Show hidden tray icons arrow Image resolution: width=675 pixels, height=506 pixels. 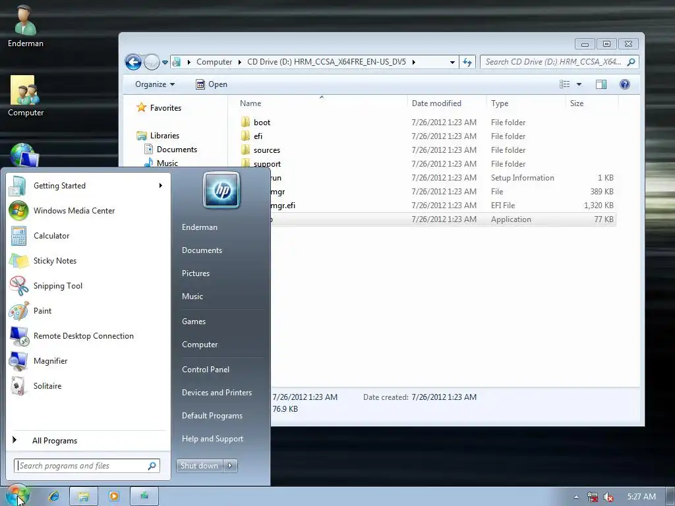pyautogui.click(x=576, y=497)
